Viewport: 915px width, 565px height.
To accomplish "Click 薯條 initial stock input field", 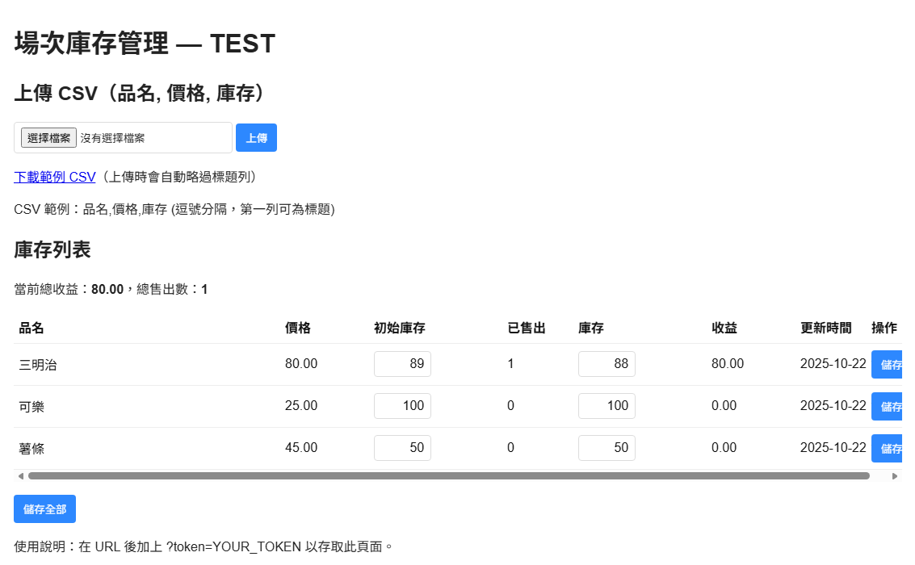I will pos(402,448).
